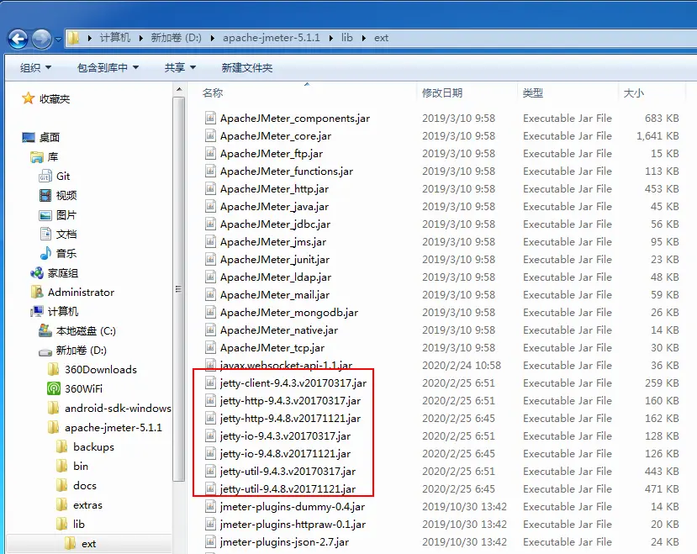Sort by the 名称 column header
This screenshot has height=554, width=697.
tap(213, 93)
